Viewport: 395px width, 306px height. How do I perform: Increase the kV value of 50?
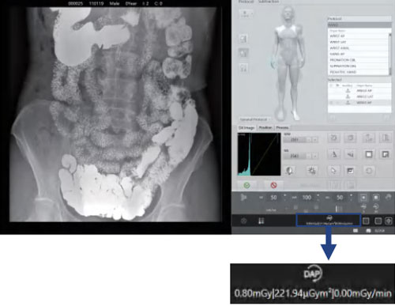(285, 195)
